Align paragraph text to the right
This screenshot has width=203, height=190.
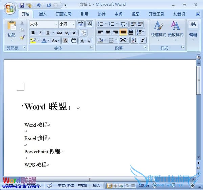pos(115,32)
